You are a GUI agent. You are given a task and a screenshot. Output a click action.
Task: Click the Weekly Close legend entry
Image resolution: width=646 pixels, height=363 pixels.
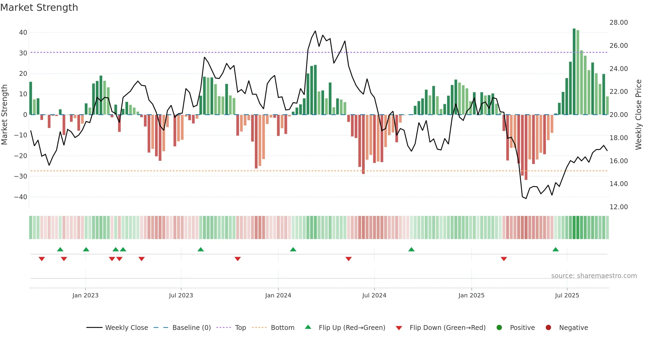pos(117,328)
